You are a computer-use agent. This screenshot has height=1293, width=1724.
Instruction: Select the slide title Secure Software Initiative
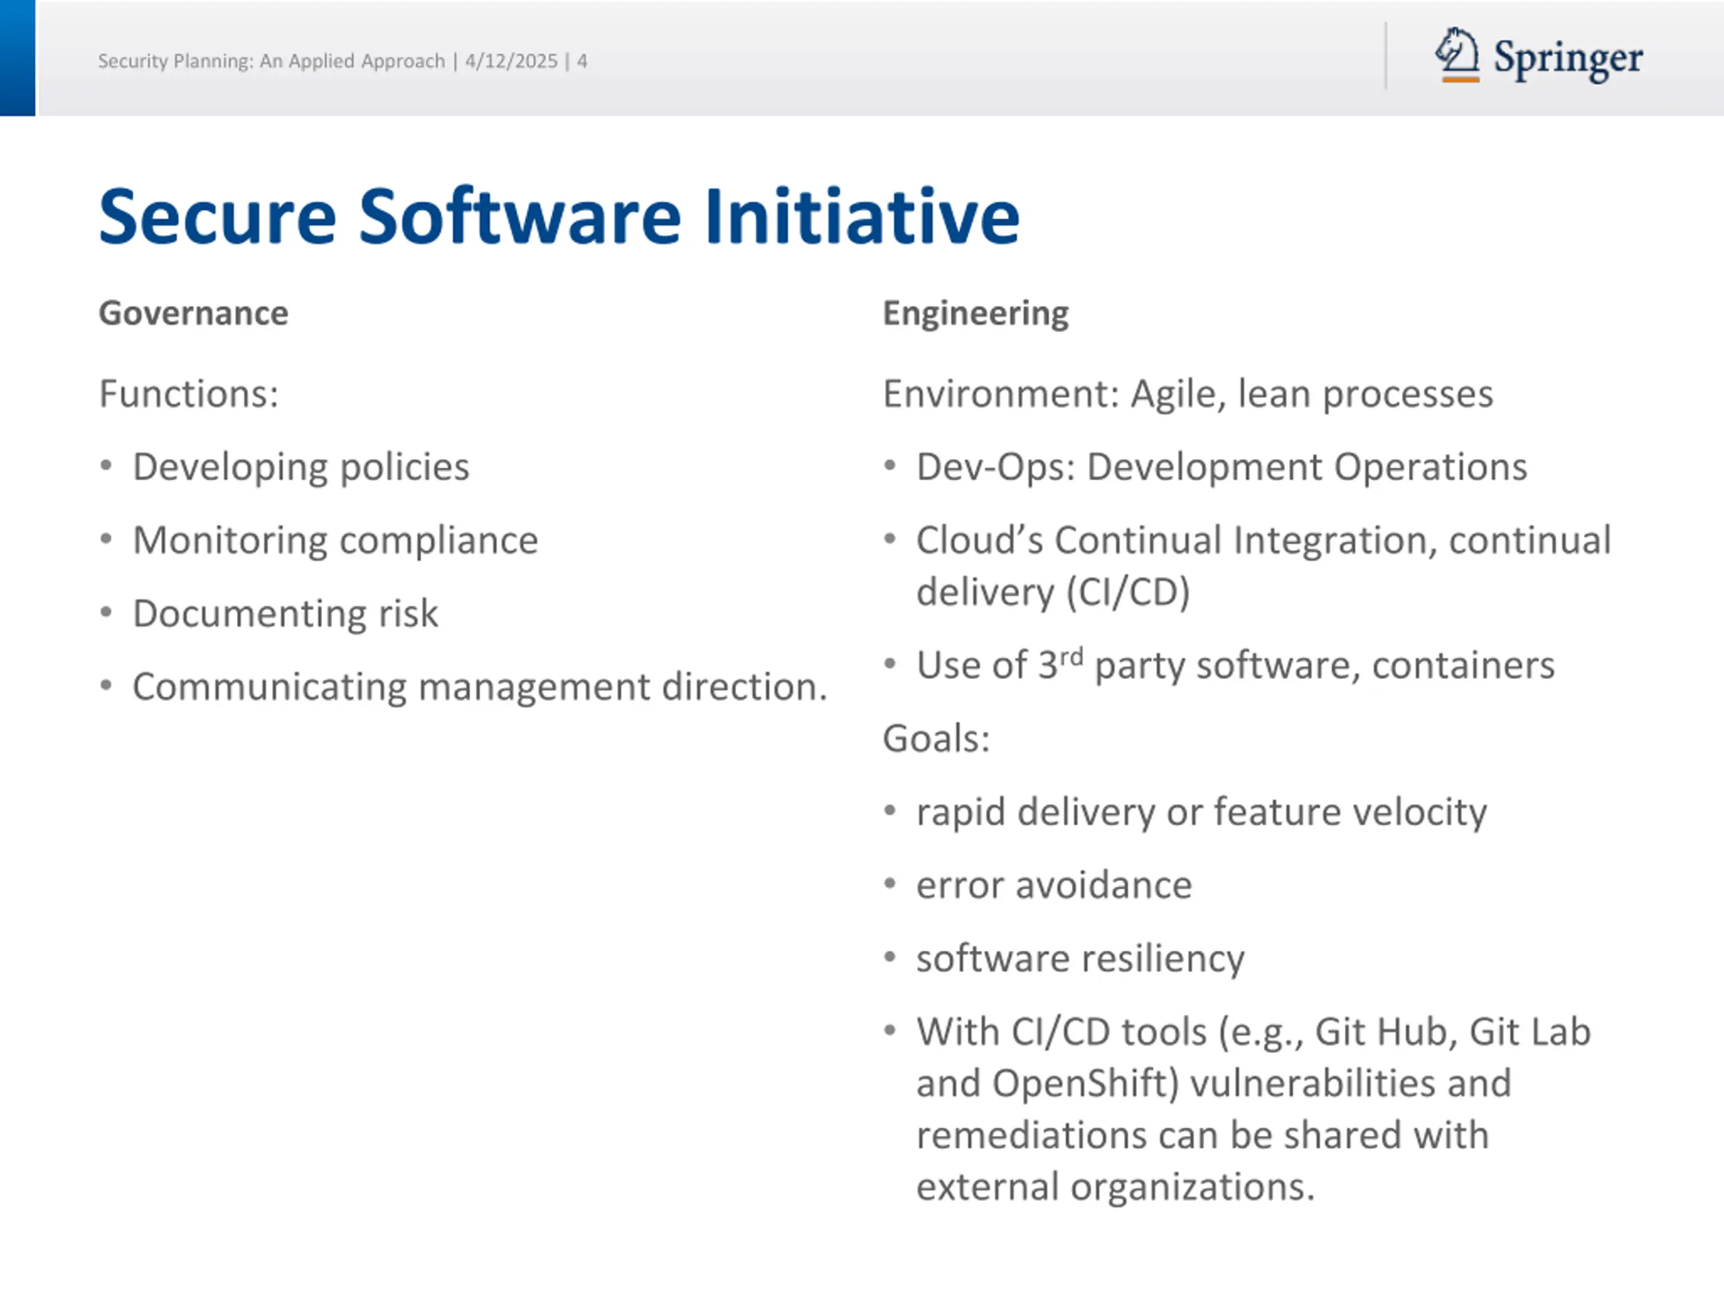(559, 216)
